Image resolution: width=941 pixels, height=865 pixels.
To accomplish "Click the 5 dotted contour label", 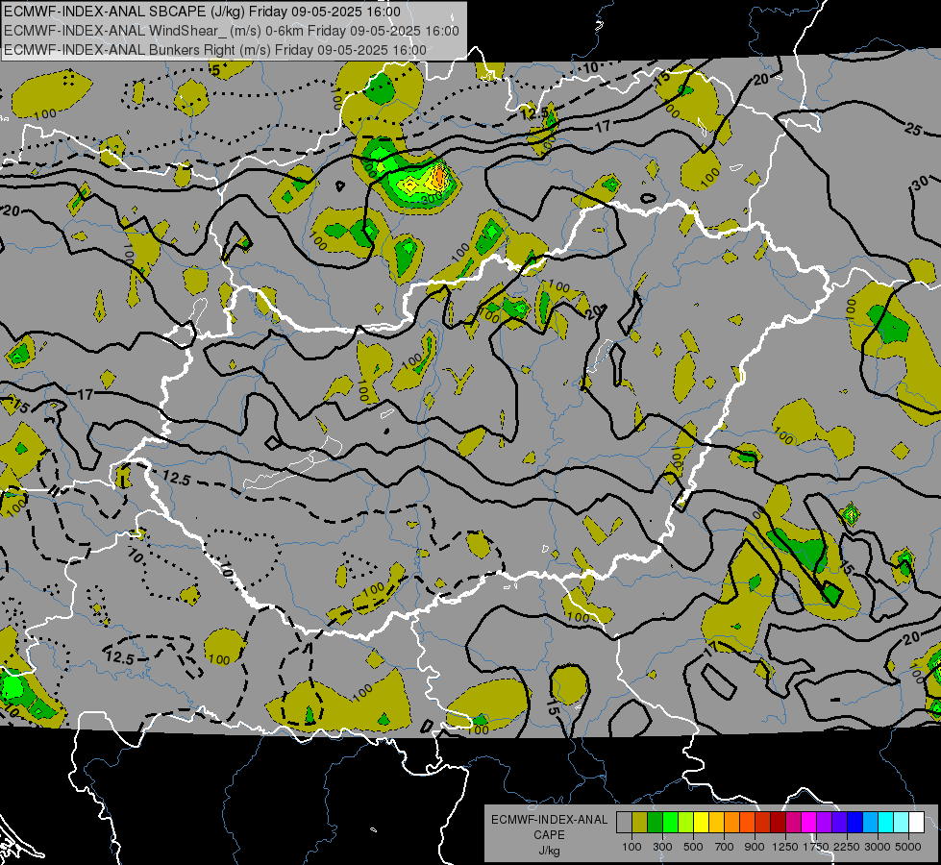I will (x=215, y=71).
